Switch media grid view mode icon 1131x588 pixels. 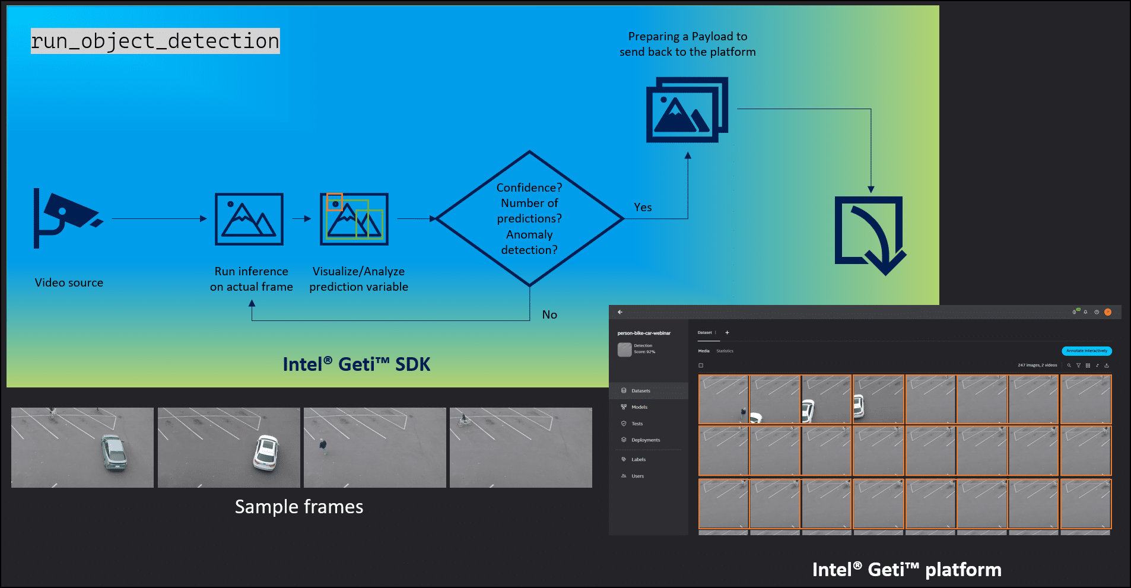[x=1088, y=365]
